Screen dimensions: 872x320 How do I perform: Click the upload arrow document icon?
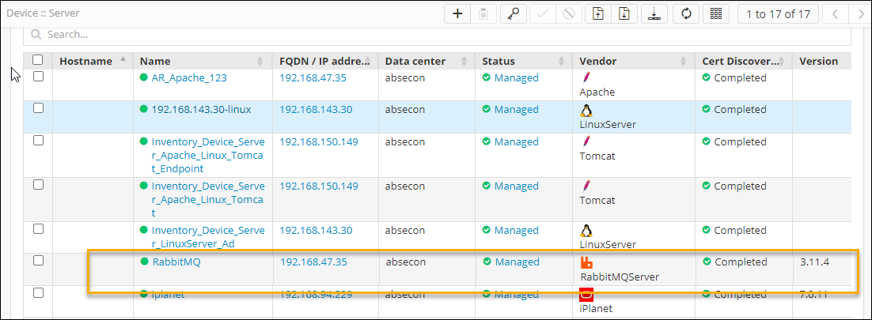[598, 14]
